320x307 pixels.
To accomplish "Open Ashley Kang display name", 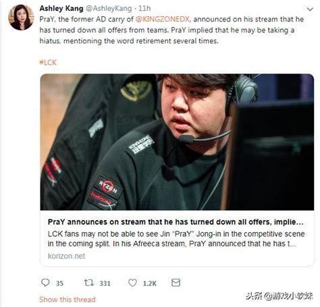I will [x=61, y=8].
